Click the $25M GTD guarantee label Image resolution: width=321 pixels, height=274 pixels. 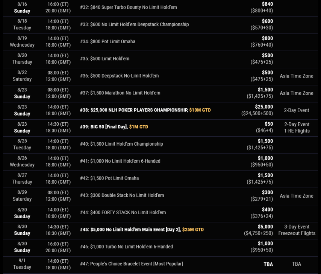point(193,230)
